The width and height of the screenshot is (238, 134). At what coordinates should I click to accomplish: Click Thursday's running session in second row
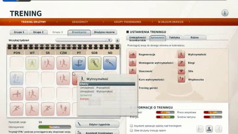pos(63,79)
